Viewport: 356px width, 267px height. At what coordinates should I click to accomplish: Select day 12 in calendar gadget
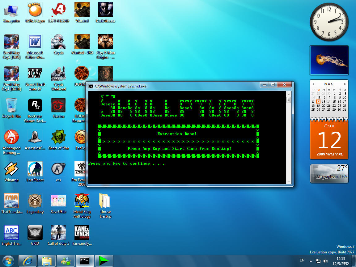pos(318,101)
